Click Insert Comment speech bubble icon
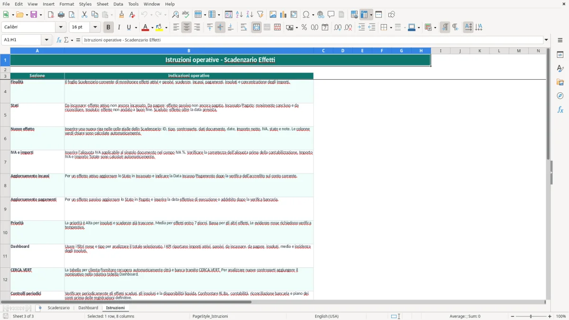Screen dimensions: 569x320 click(331, 15)
